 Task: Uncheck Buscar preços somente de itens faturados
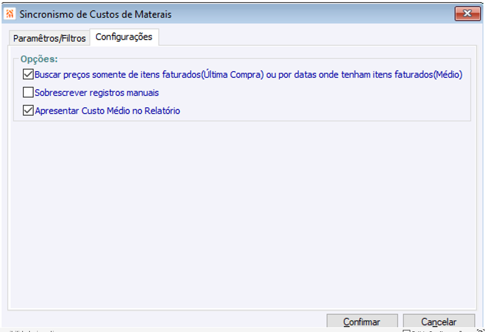click(28, 74)
